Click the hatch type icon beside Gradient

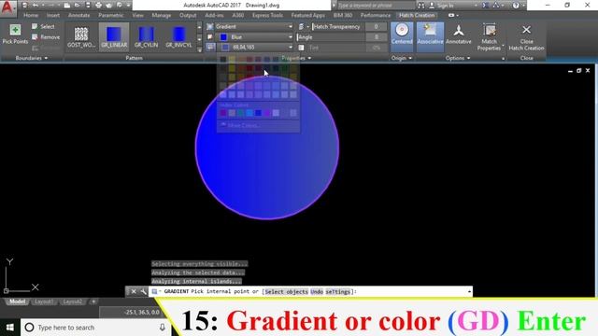(x=210, y=27)
